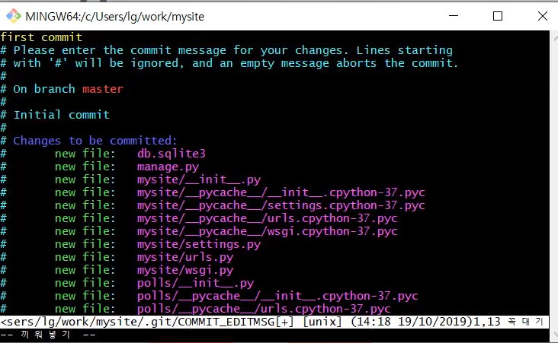Click the manage.py file entry
This screenshot has height=343, width=558.
[168, 167]
